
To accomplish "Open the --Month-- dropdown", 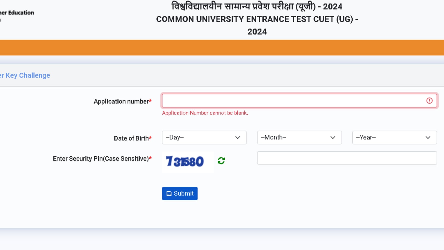I will 299,137.
